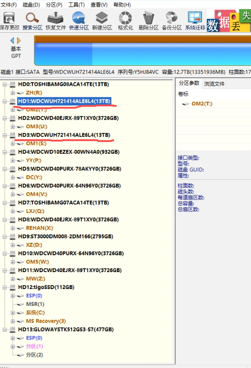Select disk HD10:WDCWD40PURX-64N96Y0

[71, 253]
